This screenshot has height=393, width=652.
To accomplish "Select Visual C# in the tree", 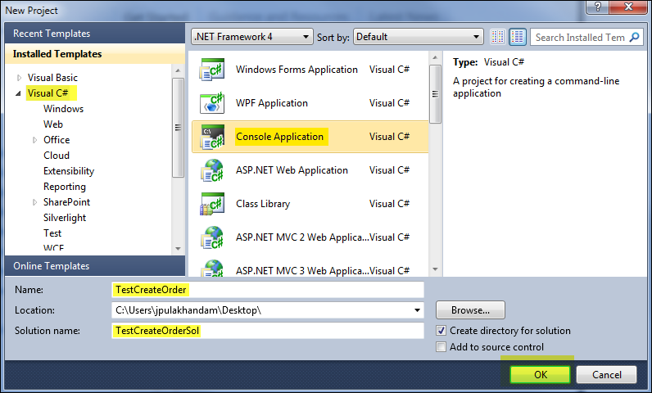I will pos(48,93).
